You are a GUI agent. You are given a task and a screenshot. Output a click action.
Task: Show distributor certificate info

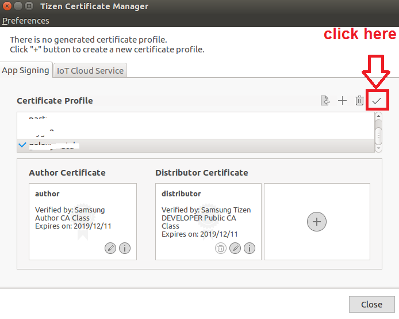coord(249,248)
